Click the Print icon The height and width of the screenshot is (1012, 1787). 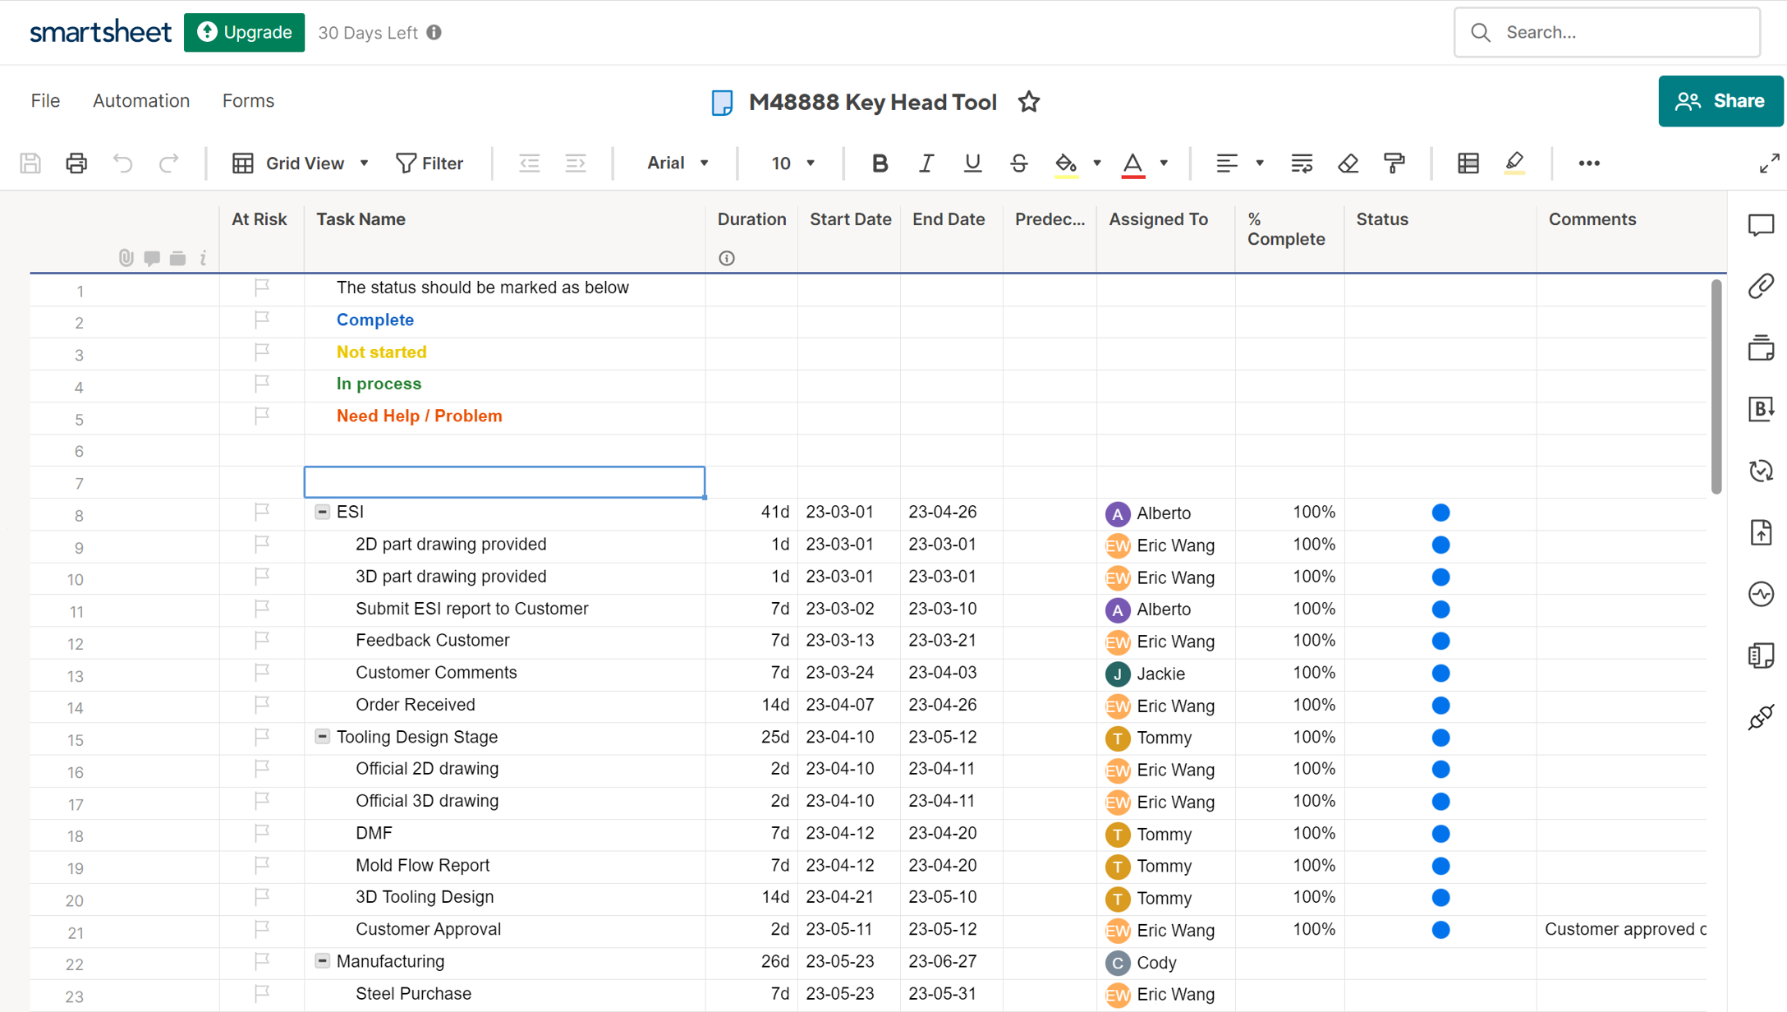click(76, 163)
